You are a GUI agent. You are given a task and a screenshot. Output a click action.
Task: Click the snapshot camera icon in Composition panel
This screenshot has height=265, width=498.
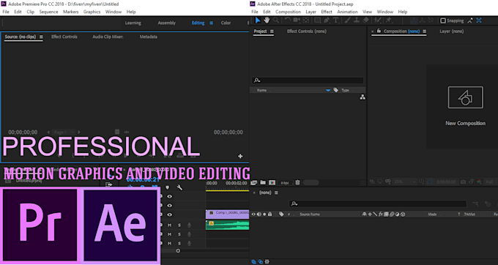pyautogui.click(x=464, y=182)
